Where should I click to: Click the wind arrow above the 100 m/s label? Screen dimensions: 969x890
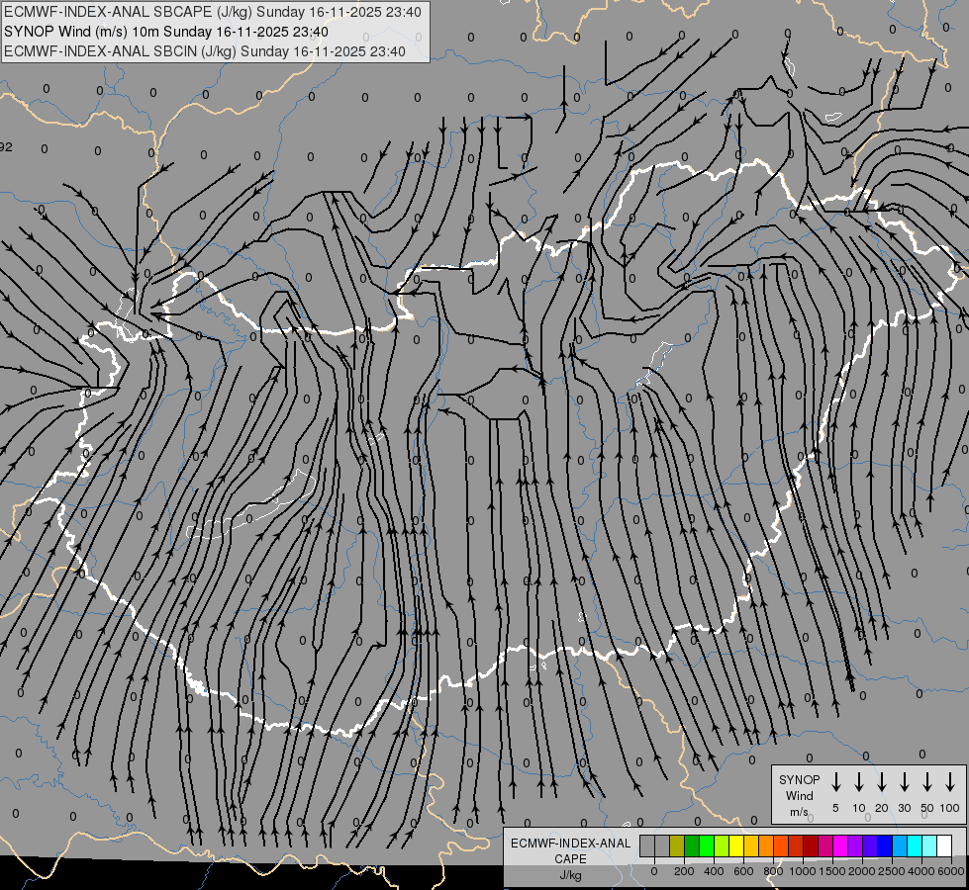[950, 781]
